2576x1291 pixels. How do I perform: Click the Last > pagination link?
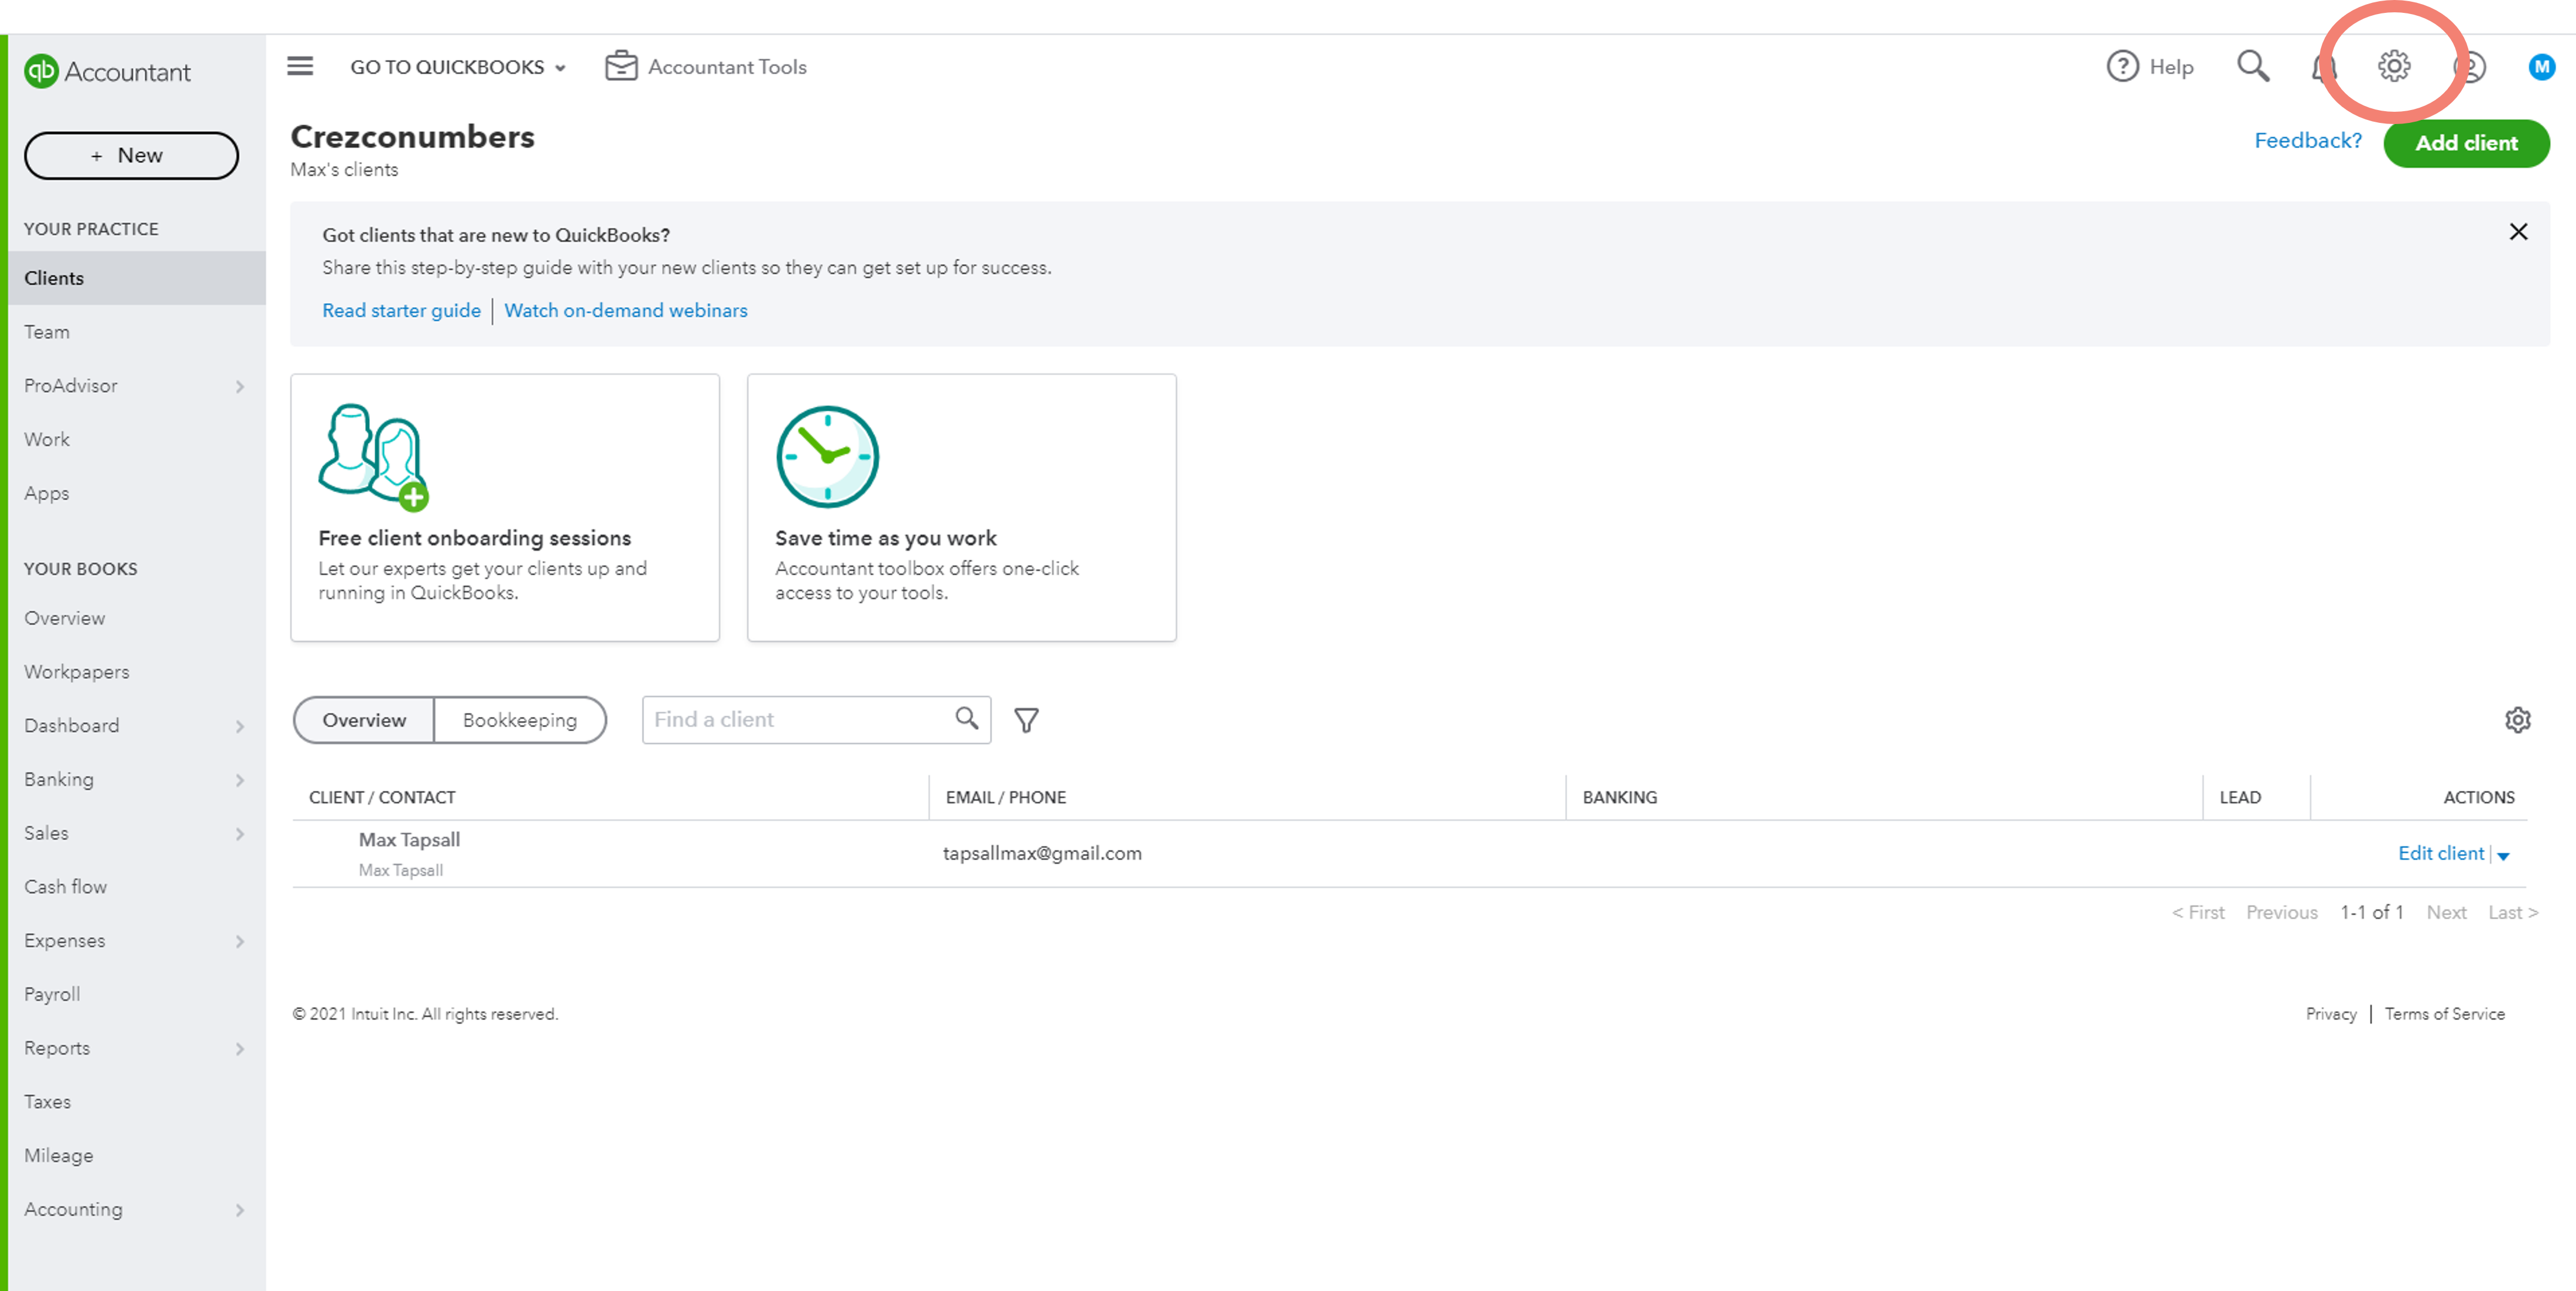coord(2513,912)
